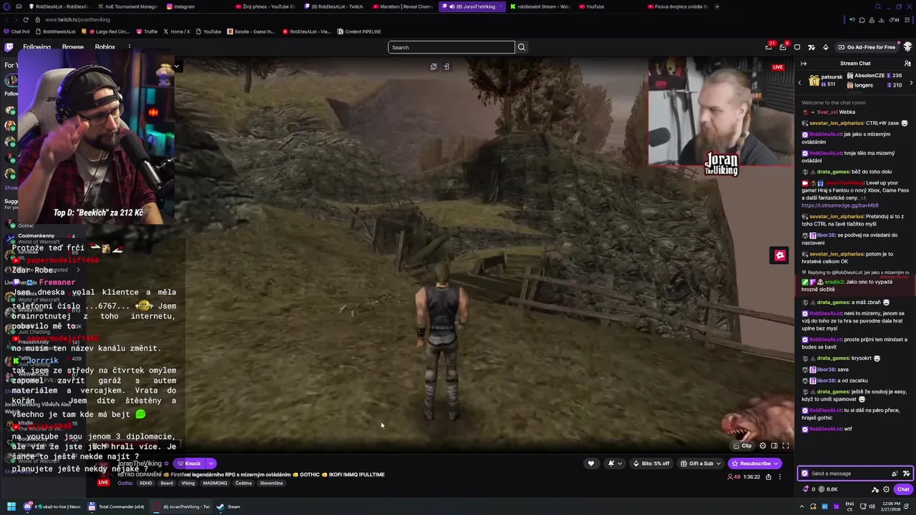Click Go Ad-Free for Free button
Viewport: 916px width, 515px height.
pyautogui.click(x=867, y=47)
